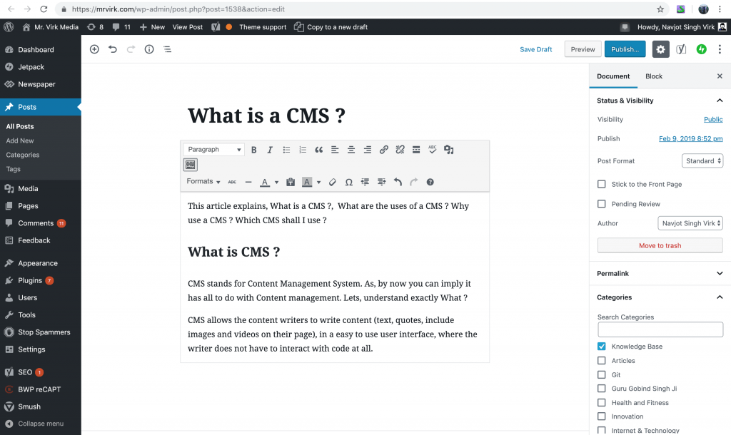The image size is (731, 435).
Task: Check the Stick to the Front Page box
Action: click(601, 185)
